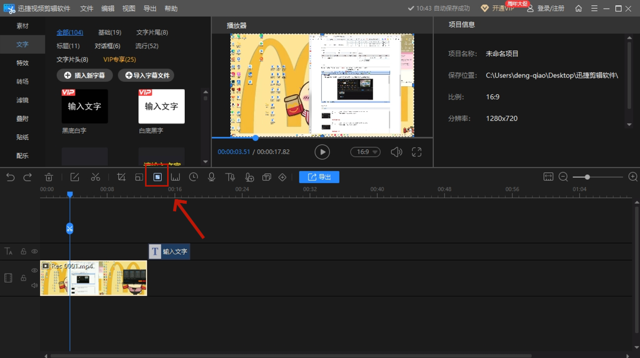Open the 编辑 menu
The width and height of the screenshot is (640, 358).
tap(108, 9)
